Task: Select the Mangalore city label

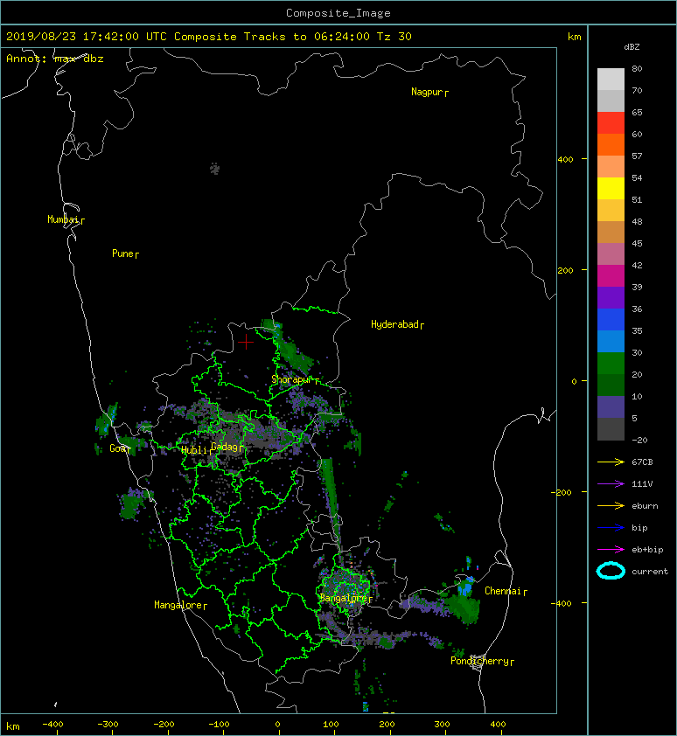Action: 178,605
